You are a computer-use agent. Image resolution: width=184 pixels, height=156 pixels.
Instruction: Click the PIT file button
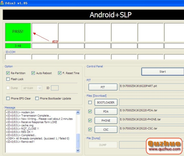(x=103, y=87)
